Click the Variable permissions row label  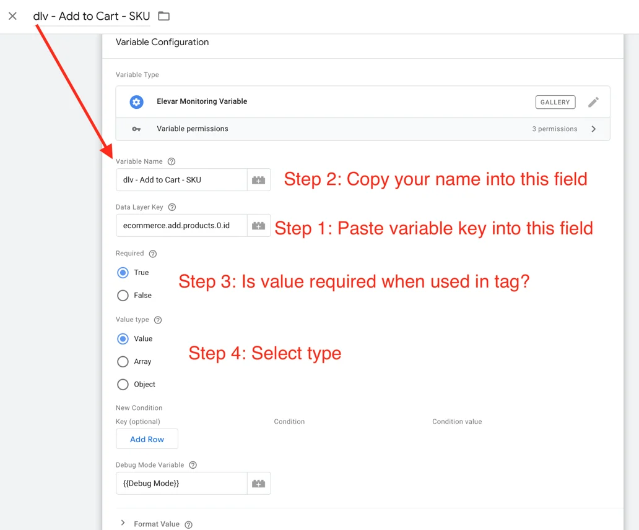[x=193, y=129]
